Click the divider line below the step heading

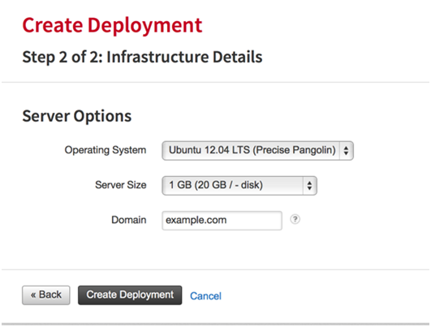pyautogui.click(x=216, y=82)
